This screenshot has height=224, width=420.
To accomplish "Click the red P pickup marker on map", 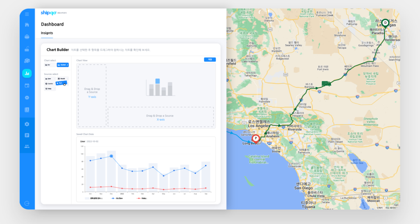I will 256,138.
